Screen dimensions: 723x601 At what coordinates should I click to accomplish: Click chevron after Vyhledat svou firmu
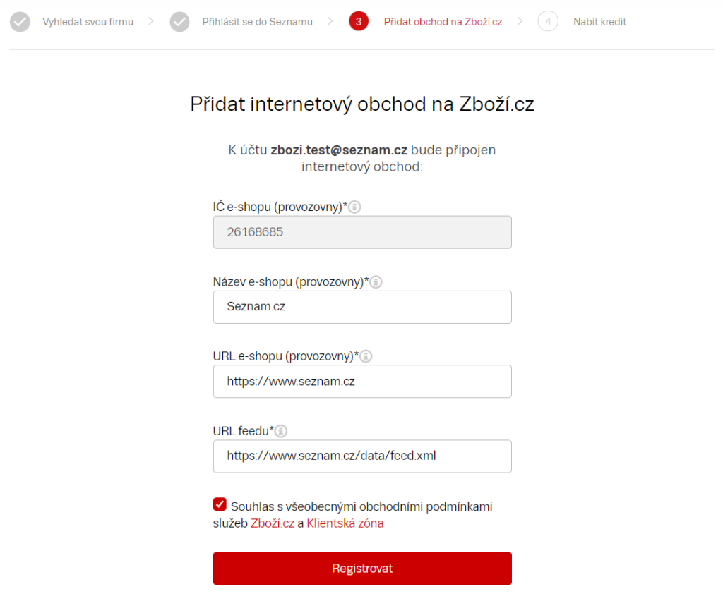pos(151,21)
